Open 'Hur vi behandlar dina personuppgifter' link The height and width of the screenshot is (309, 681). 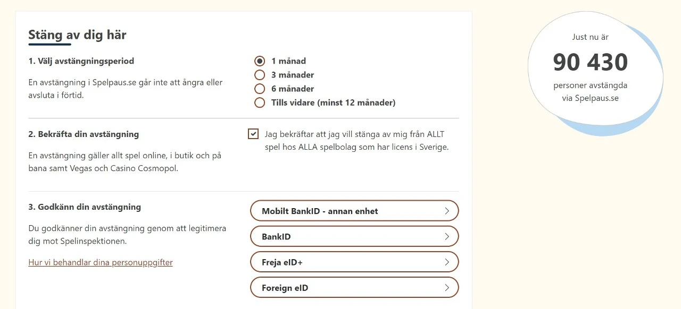coord(101,262)
